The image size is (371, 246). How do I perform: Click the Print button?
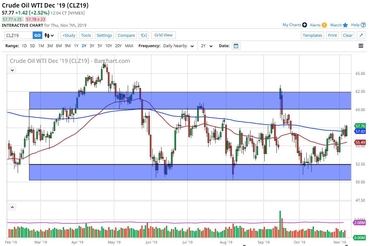(333, 35)
